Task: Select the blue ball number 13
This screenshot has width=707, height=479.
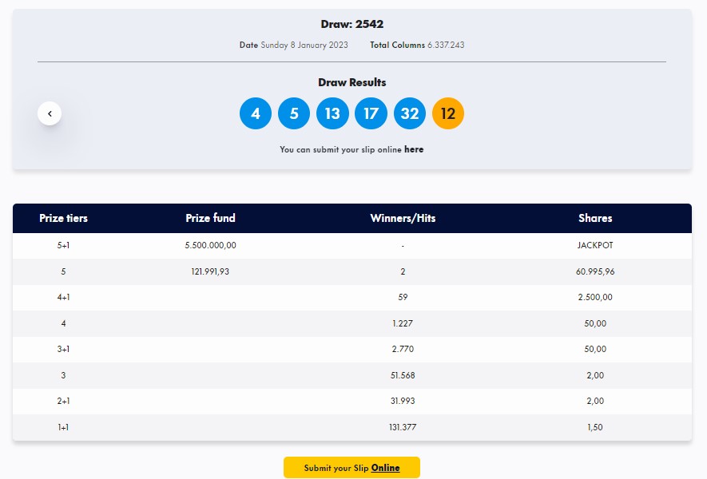Action: coord(332,113)
